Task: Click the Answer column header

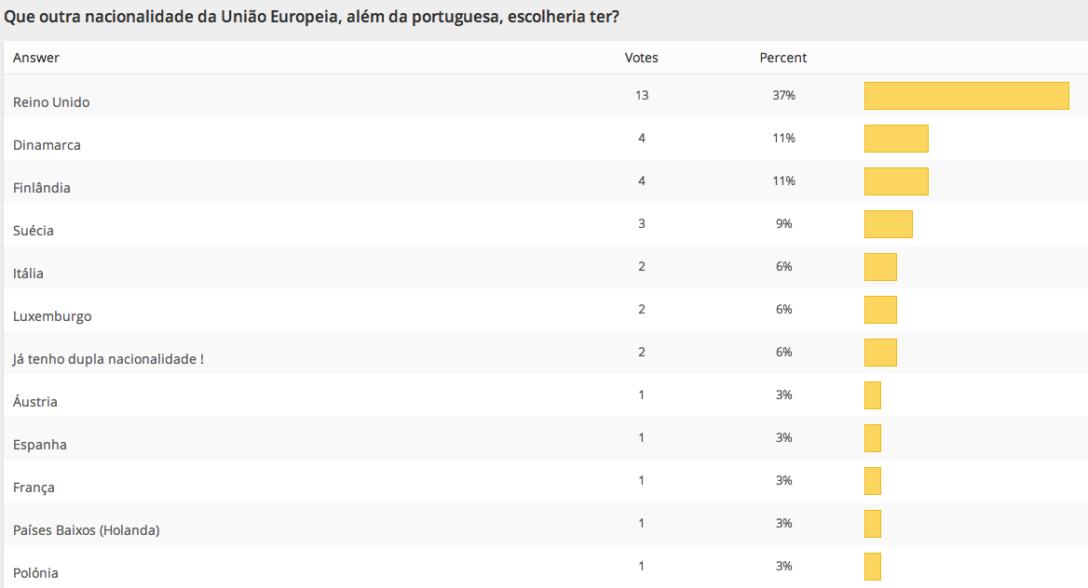Action: (x=36, y=58)
